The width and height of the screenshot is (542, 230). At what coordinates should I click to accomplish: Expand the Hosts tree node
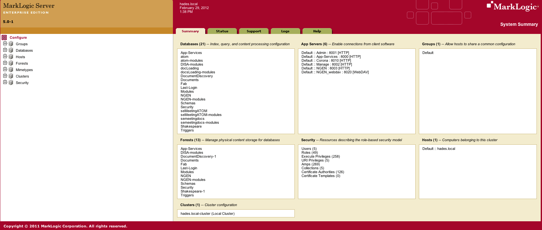pos(5,56)
